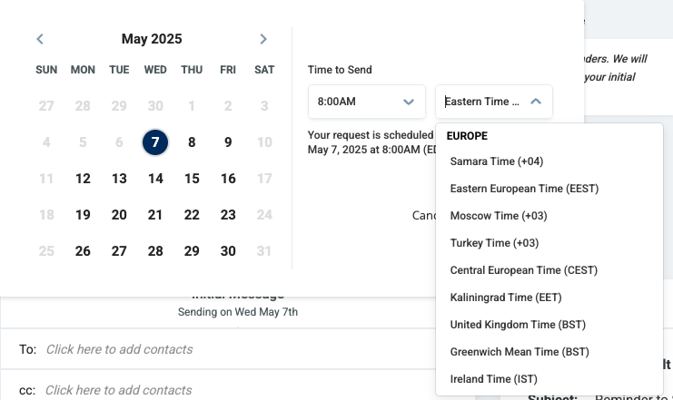Select Moscow Time (+03) option
Screen dimensions: 673x400
496,216
